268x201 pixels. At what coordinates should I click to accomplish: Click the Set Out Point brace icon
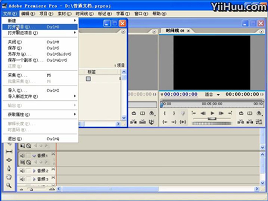pos(173,113)
